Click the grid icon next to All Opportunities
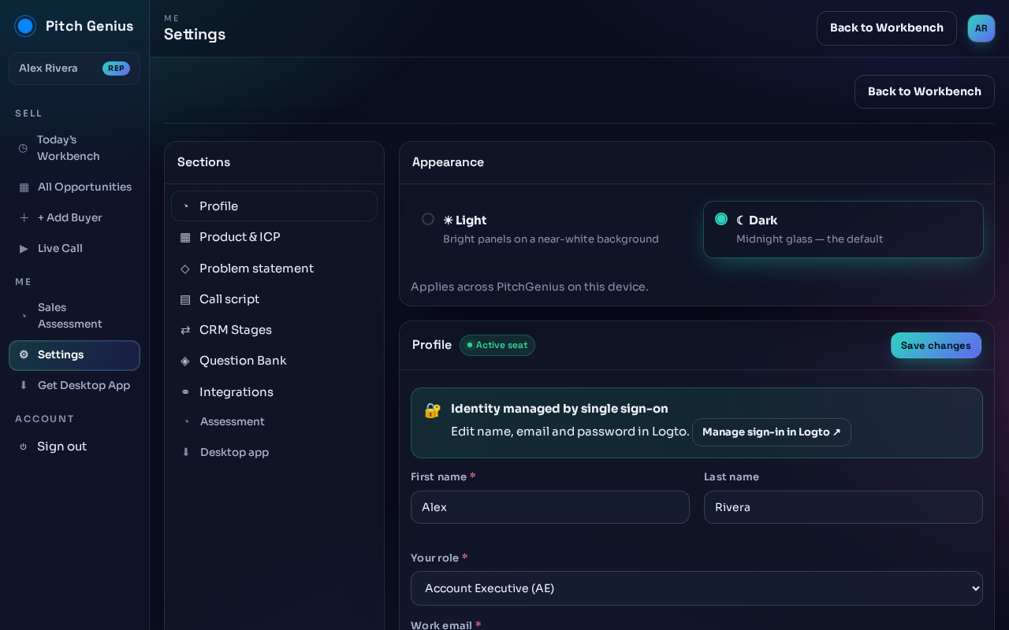 [x=24, y=187]
